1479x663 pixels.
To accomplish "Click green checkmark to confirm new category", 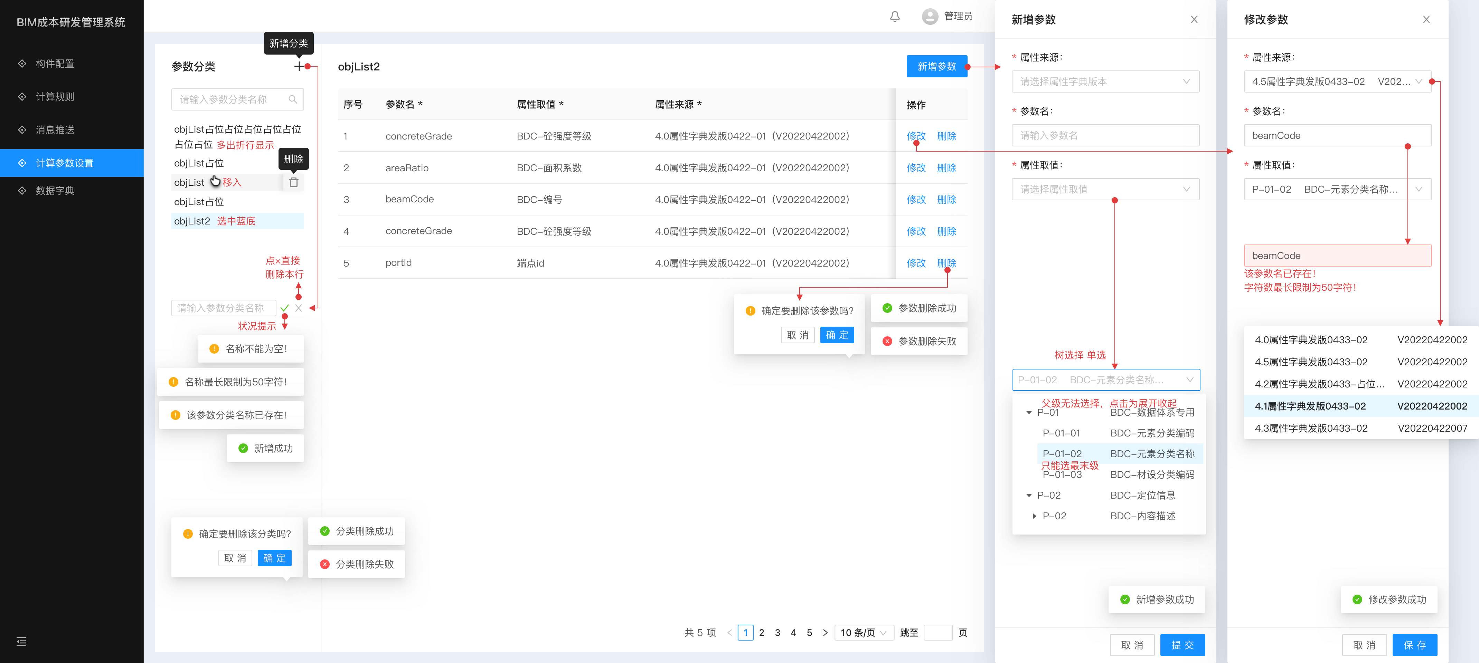I will (x=285, y=308).
